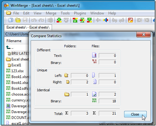The height and width of the screenshot is (126, 156).
Task: Click the Undo toolbar icon
Action: tap(34, 20)
